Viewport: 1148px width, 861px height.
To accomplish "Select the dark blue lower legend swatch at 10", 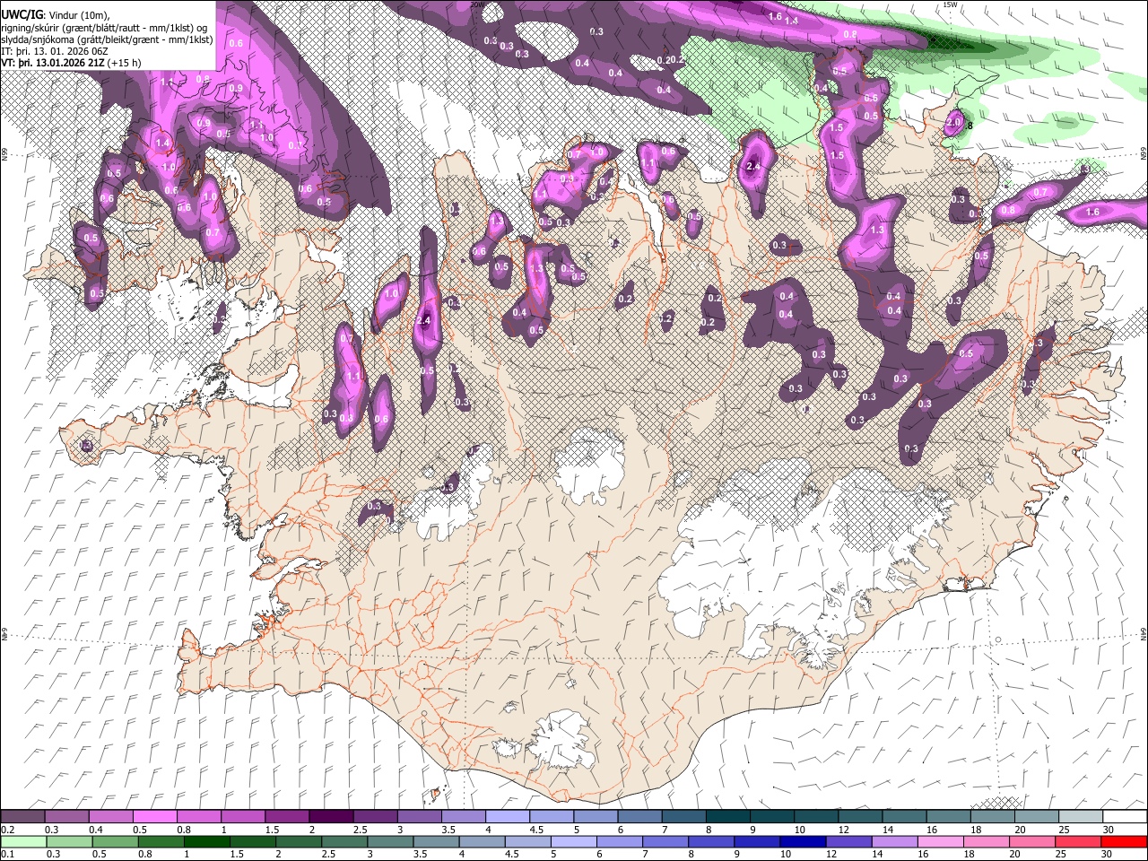I will [x=803, y=841].
